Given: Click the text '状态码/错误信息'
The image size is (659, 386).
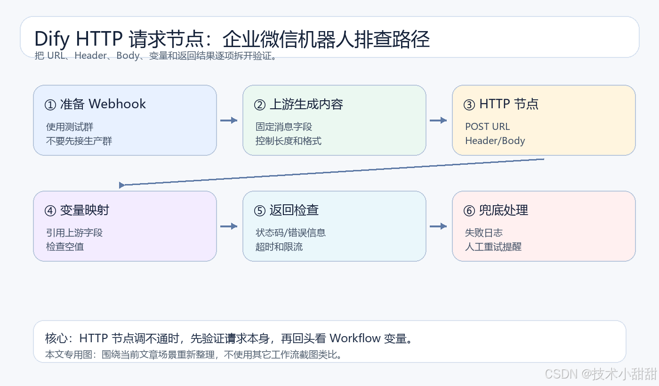Looking at the screenshot, I should tap(291, 233).
